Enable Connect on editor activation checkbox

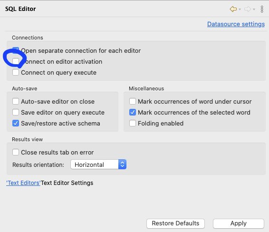pyautogui.click(x=16, y=61)
